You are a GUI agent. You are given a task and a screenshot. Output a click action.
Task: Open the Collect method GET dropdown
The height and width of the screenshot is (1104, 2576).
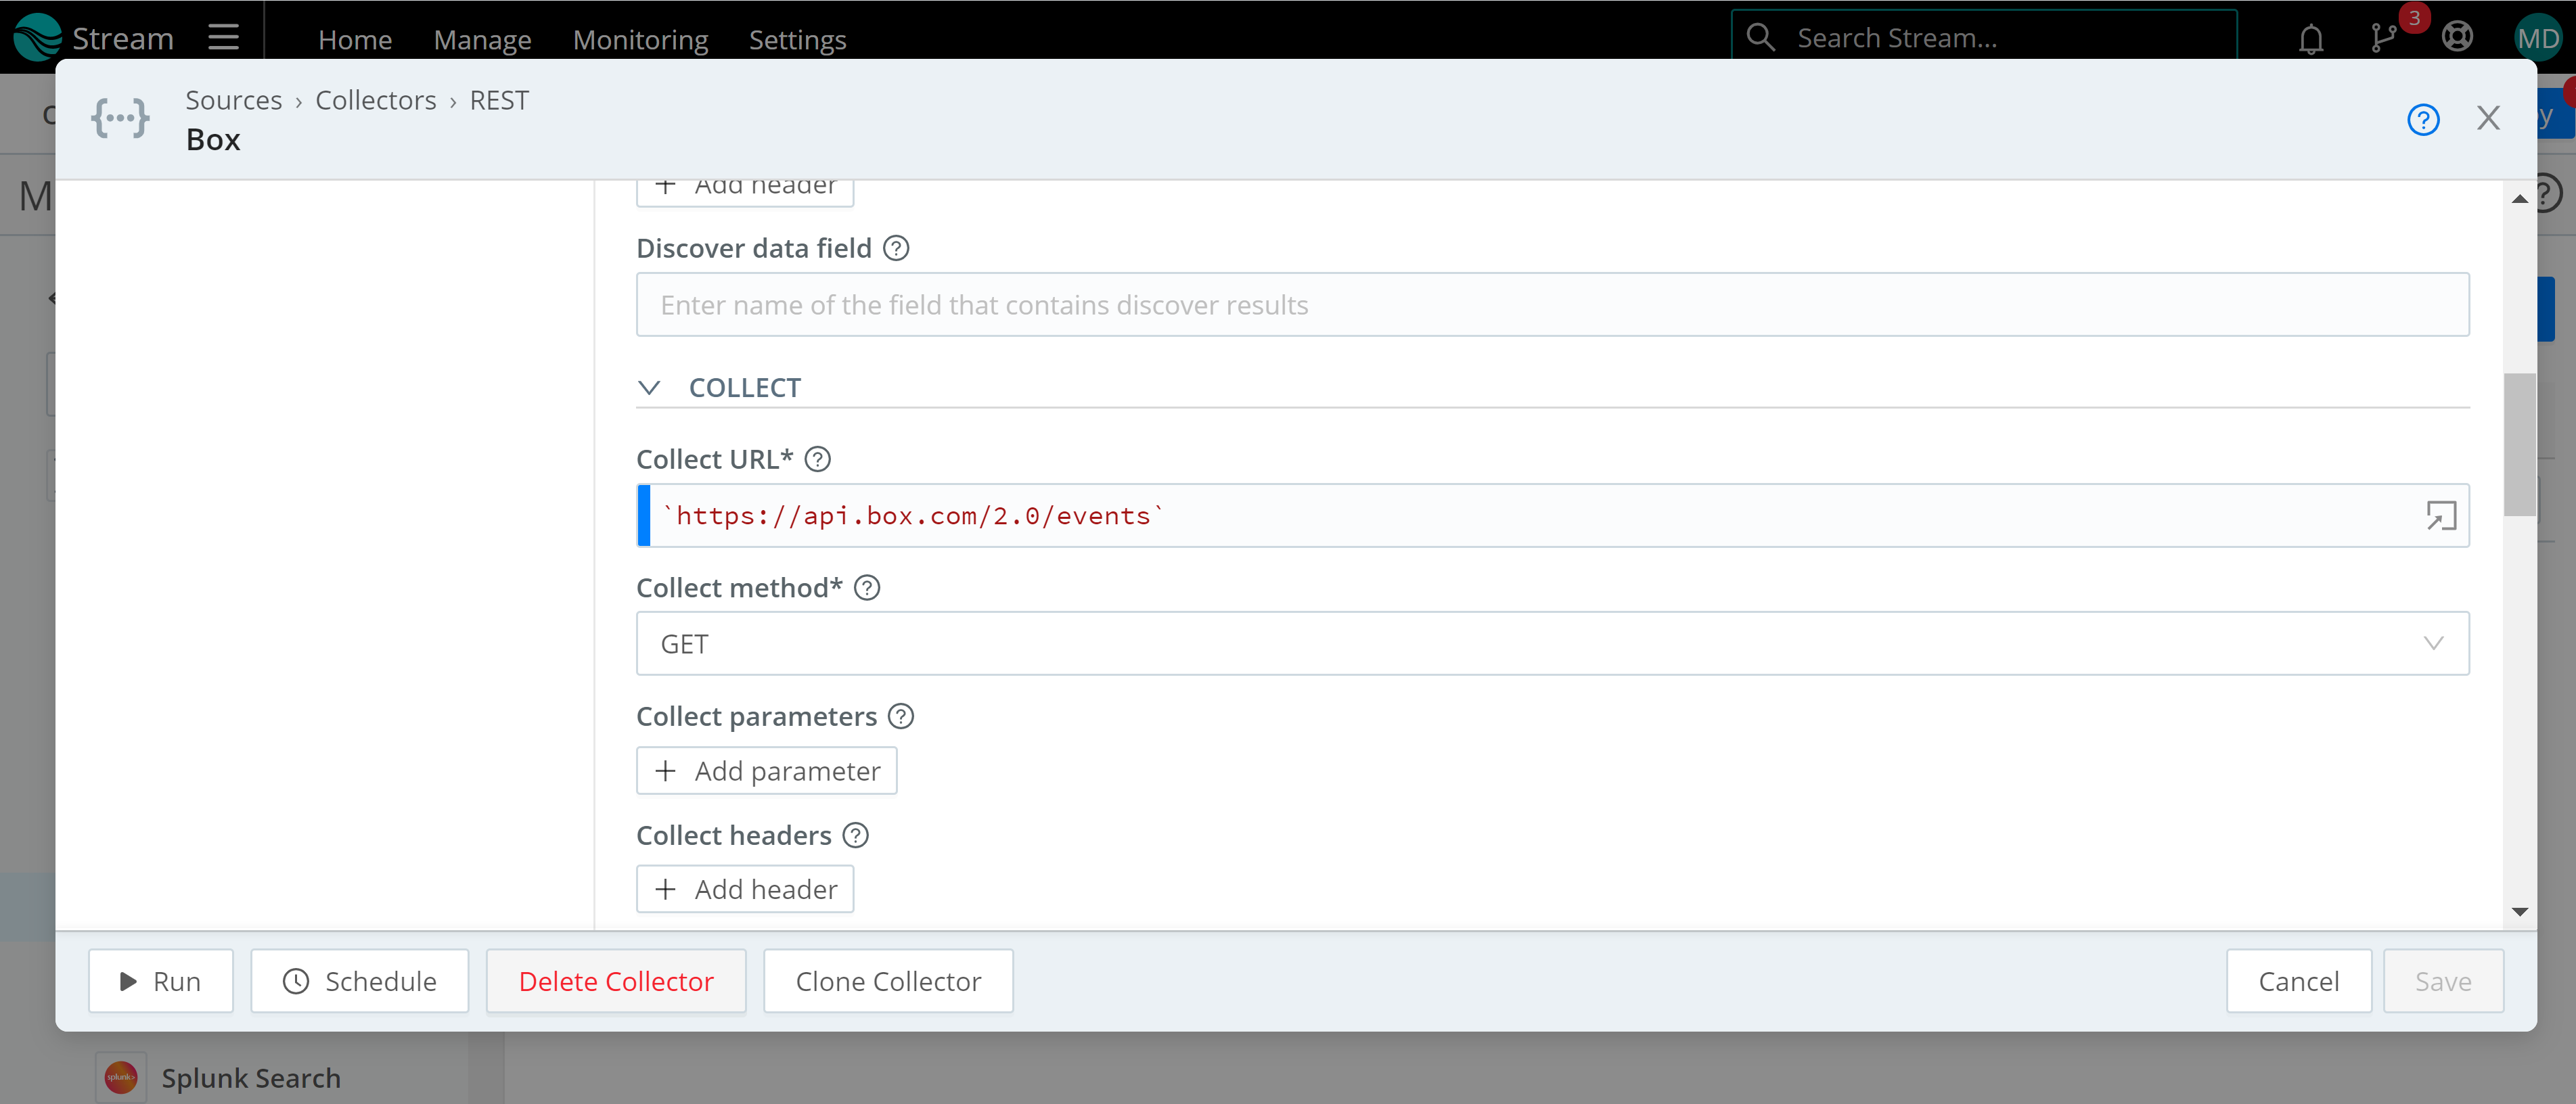click(1552, 643)
